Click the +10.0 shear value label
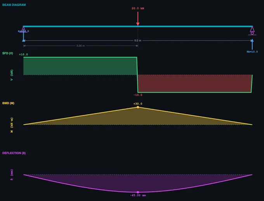Image resolution: width=264 pixels, height=201 pixels. (23, 54)
